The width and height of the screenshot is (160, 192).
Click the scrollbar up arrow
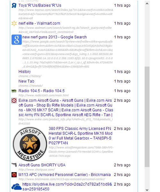click(147, 4)
